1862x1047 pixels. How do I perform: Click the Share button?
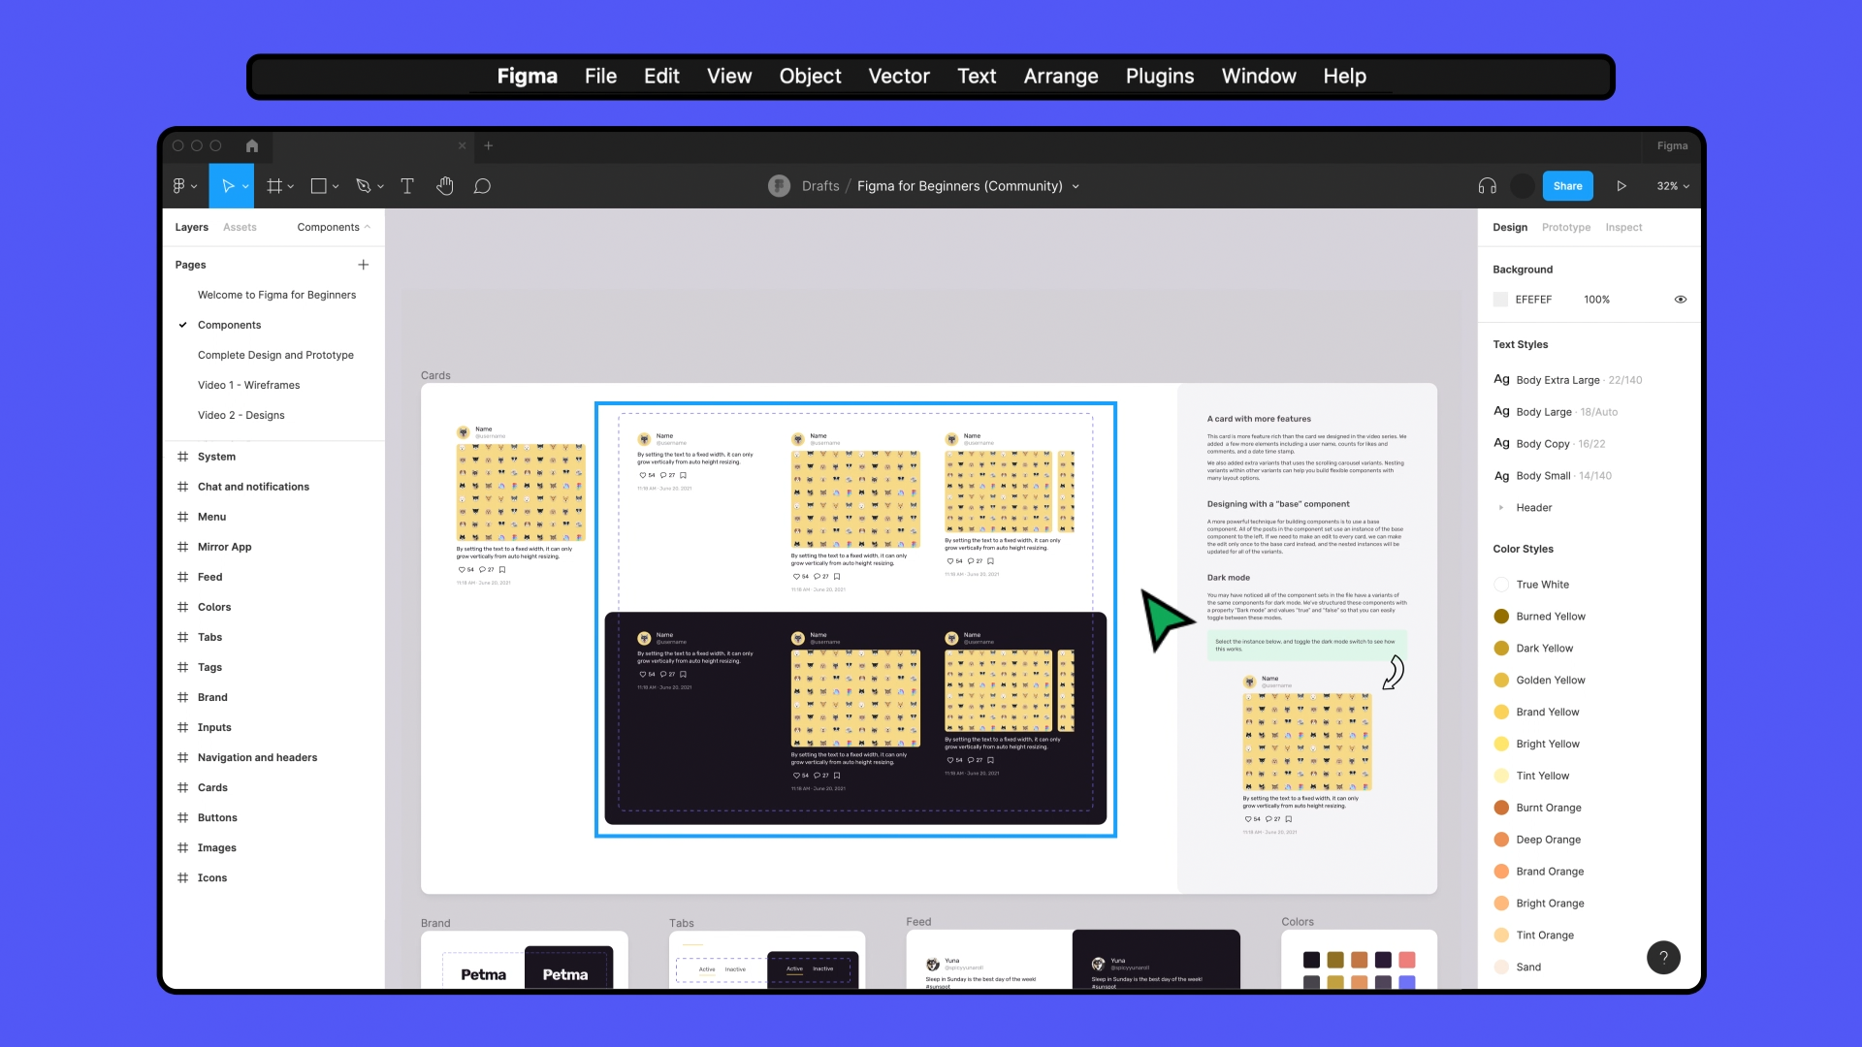pos(1567,186)
